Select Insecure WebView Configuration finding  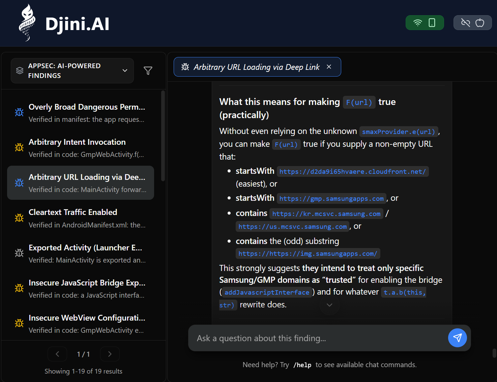[x=81, y=324]
